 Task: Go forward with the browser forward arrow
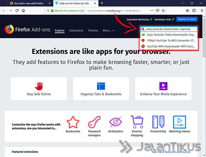click(10, 11)
